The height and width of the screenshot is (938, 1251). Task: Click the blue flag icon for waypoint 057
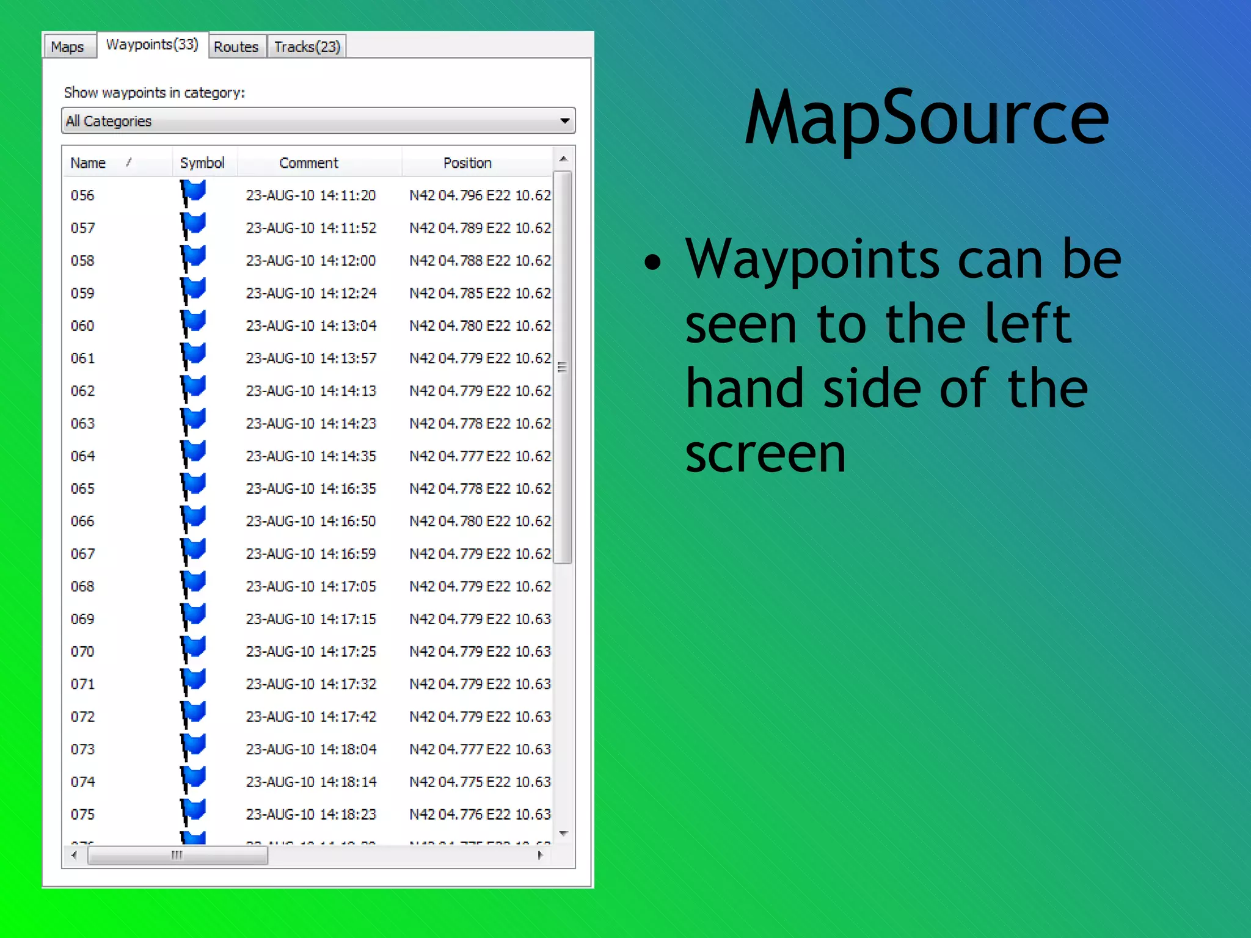coord(192,226)
